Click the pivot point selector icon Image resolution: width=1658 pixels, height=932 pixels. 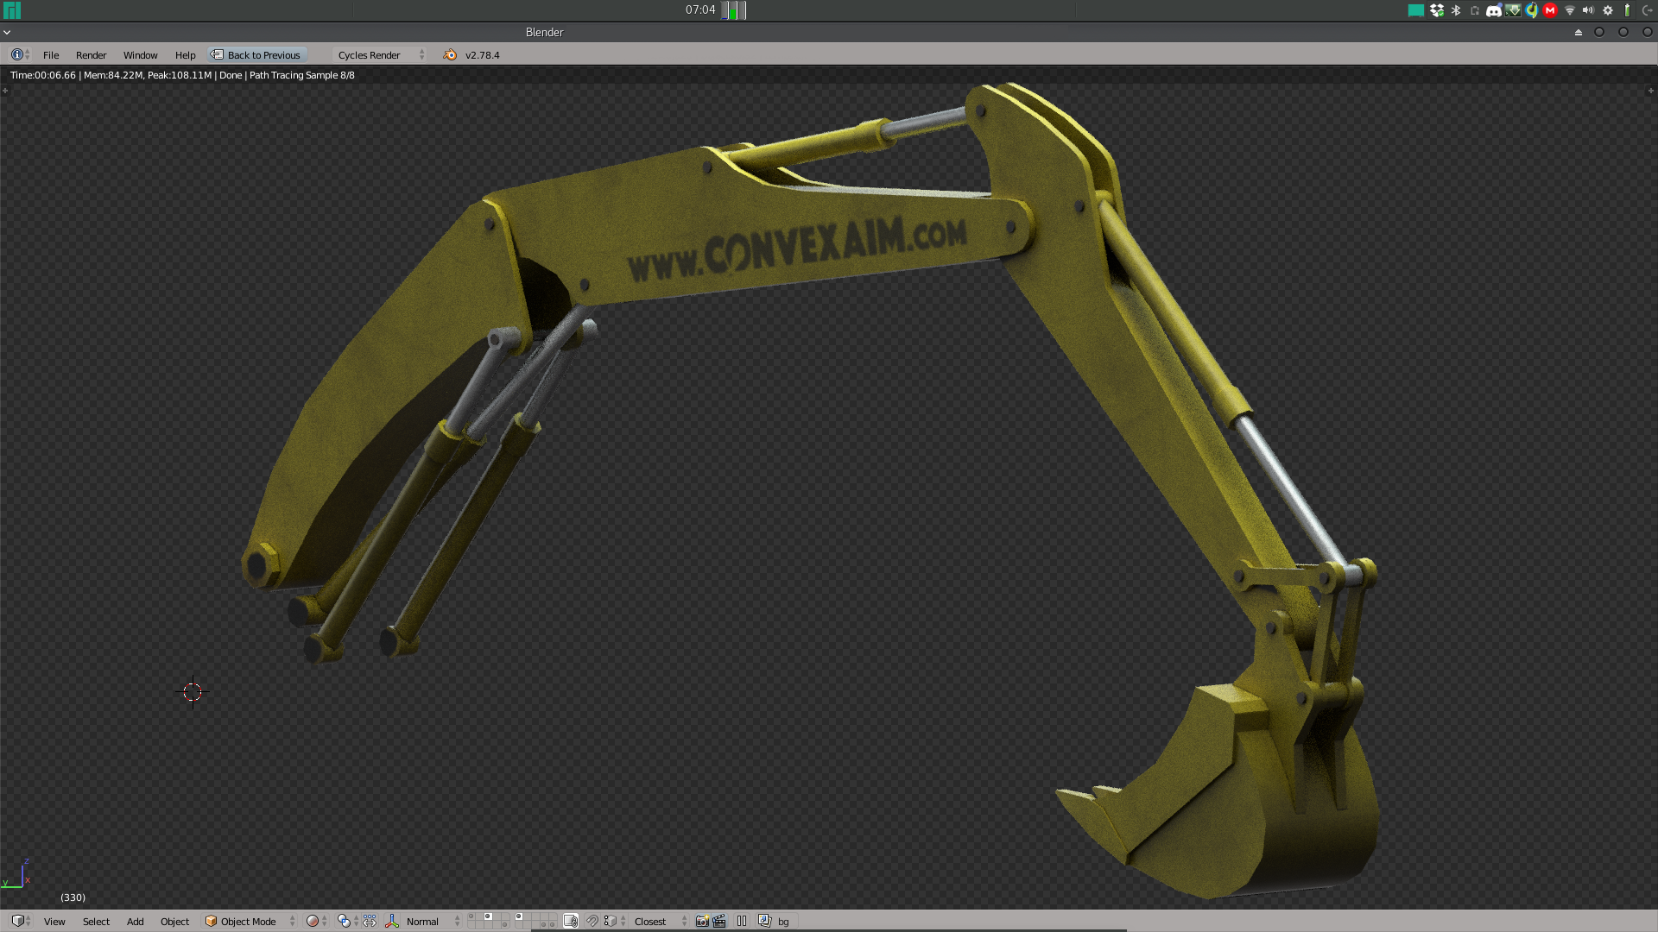344,921
